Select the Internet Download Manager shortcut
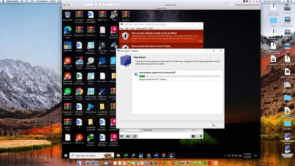 point(91,140)
